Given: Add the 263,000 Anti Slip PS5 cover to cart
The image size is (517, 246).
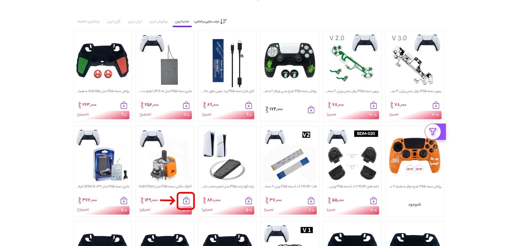Looking at the screenshot, I should tap(124, 105).
